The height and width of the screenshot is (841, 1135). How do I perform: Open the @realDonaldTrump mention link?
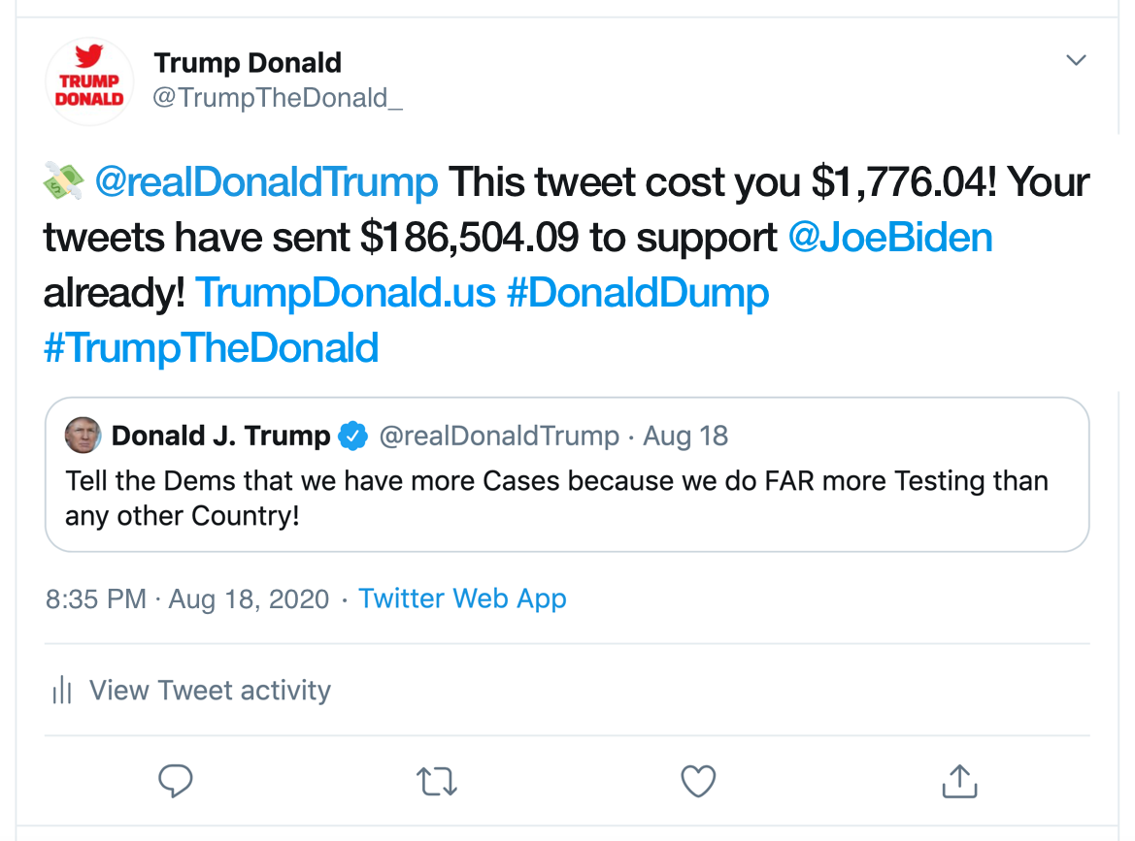(266, 182)
